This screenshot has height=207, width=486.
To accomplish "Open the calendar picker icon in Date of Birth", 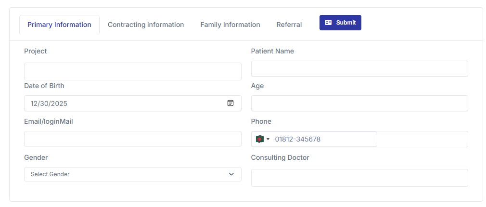I will click(x=230, y=103).
